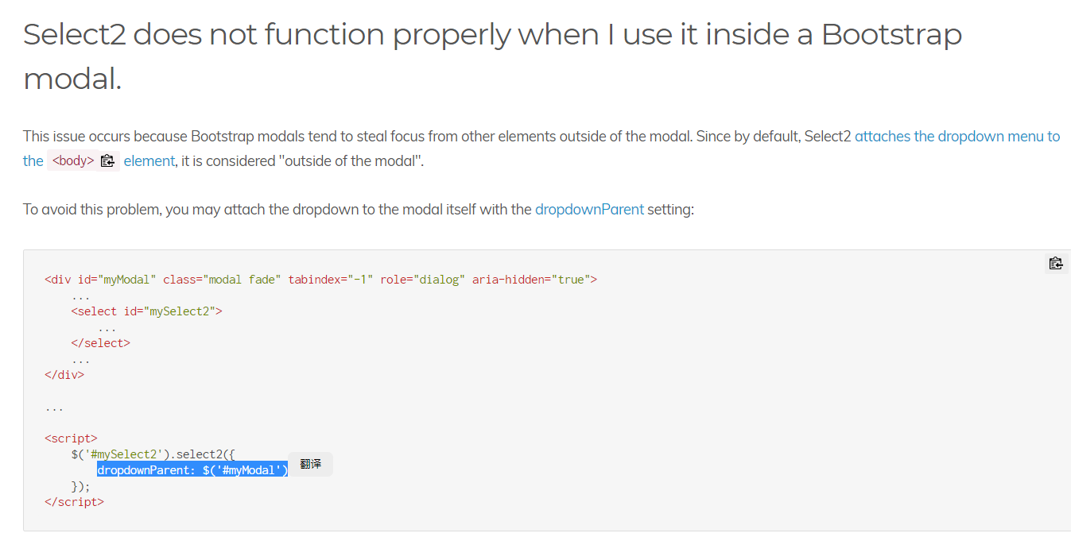Copy the code block with the clipboard icon
Viewport: 1071px width, 533px height.
[x=1055, y=264]
